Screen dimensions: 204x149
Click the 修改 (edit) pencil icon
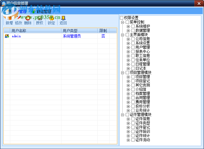[19, 18]
